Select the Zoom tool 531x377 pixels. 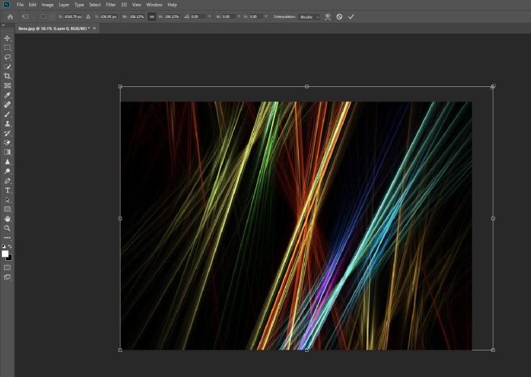point(7,228)
